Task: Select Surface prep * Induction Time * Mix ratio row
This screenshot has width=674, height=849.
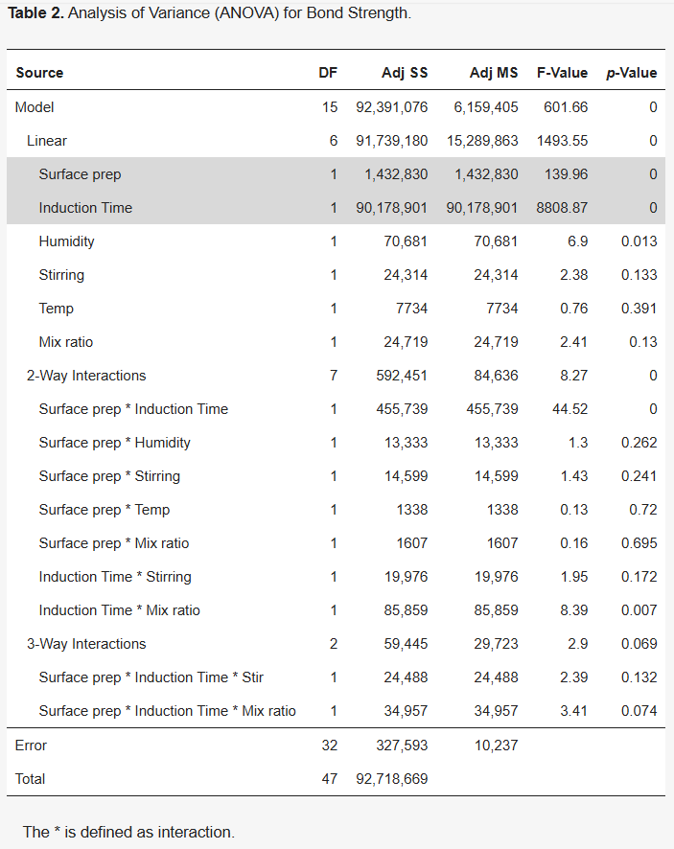Action: tap(168, 711)
